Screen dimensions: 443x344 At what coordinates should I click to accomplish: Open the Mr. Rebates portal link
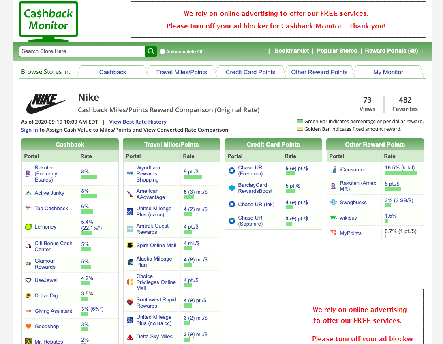49,342
